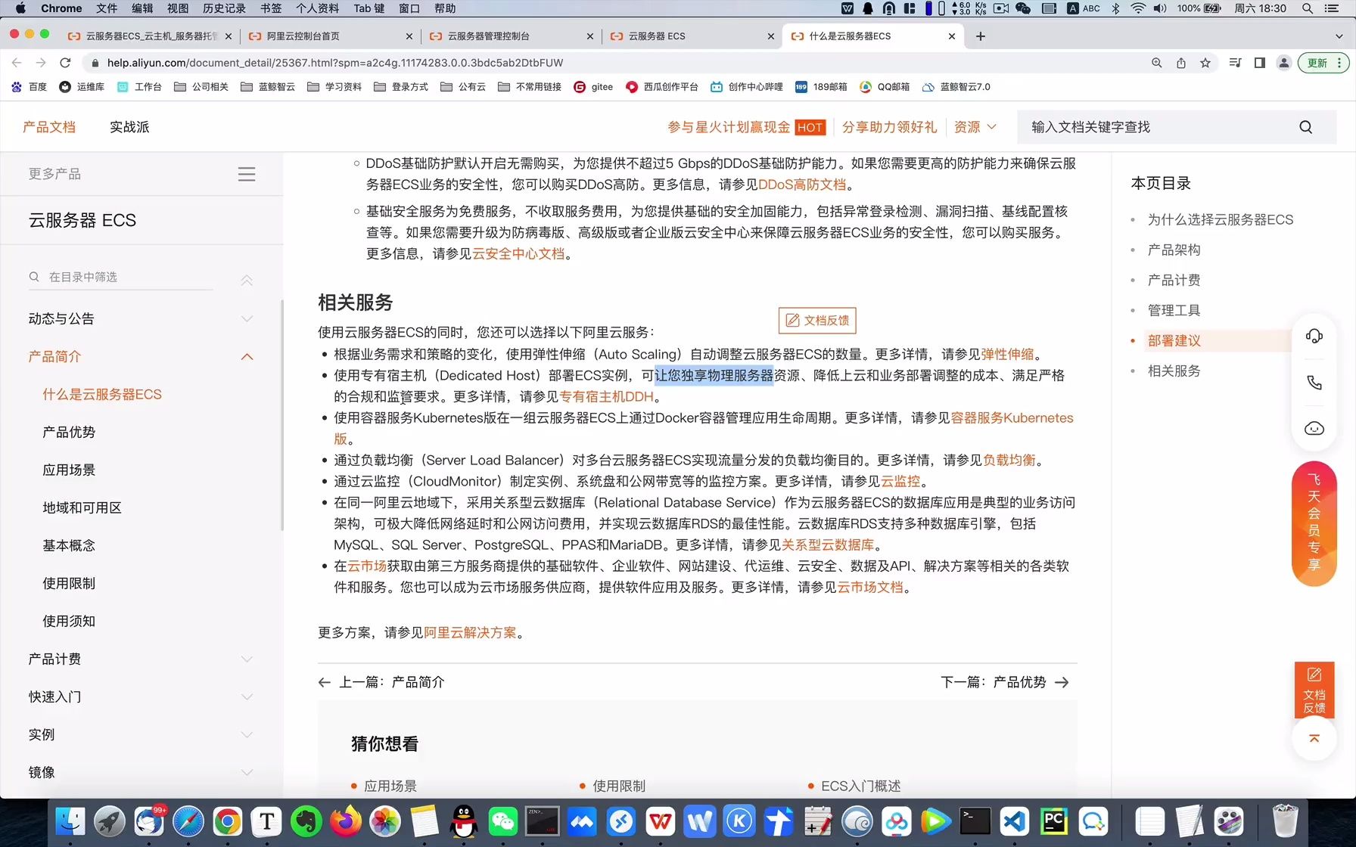Open WeChat from the dock
Screen dimensions: 1356x847
503,821
